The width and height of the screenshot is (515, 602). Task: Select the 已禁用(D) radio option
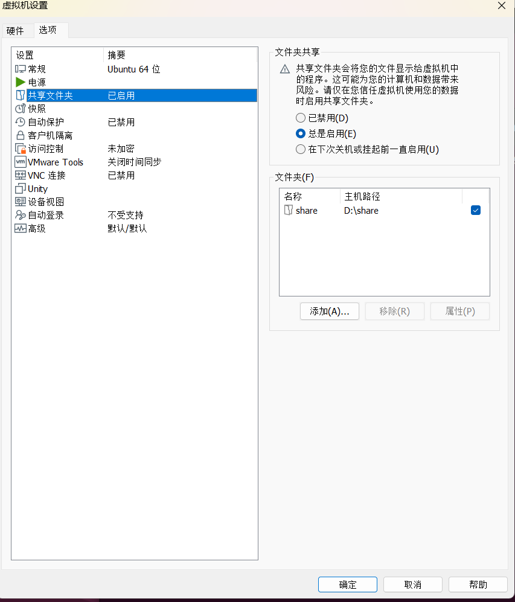click(301, 118)
